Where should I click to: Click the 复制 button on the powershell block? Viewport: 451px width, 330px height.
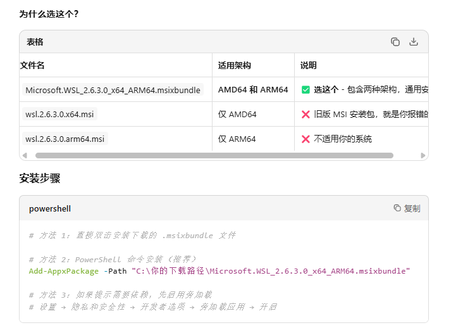pos(407,208)
